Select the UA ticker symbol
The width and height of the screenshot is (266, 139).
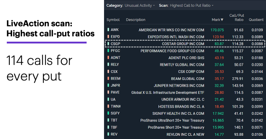coord(113,99)
